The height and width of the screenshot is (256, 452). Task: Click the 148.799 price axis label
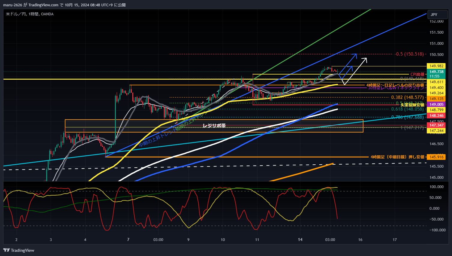(436, 110)
